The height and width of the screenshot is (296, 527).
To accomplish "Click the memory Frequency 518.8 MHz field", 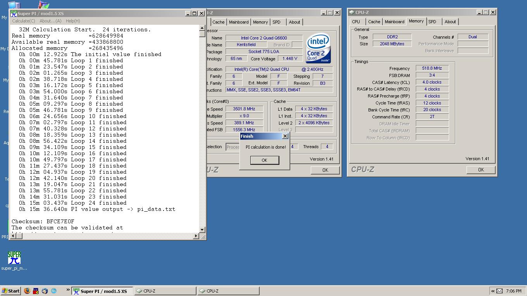I will point(432,68).
